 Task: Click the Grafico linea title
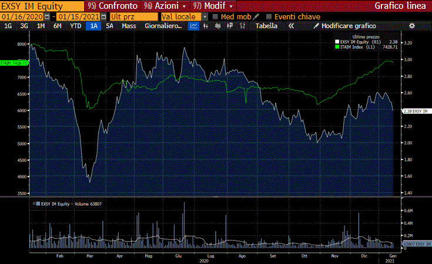[400, 6]
